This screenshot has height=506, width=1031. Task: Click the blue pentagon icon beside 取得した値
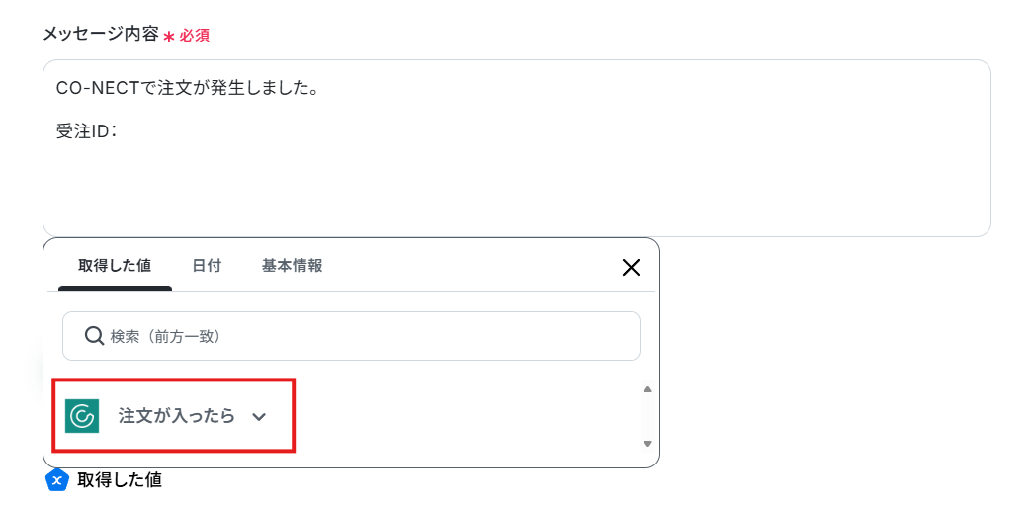(57, 480)
